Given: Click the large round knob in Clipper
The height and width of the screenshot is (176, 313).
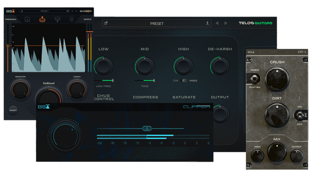Looking at the screenshot, I should (65, 136).
